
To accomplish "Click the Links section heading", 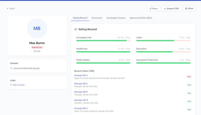I will pos(13,80).
